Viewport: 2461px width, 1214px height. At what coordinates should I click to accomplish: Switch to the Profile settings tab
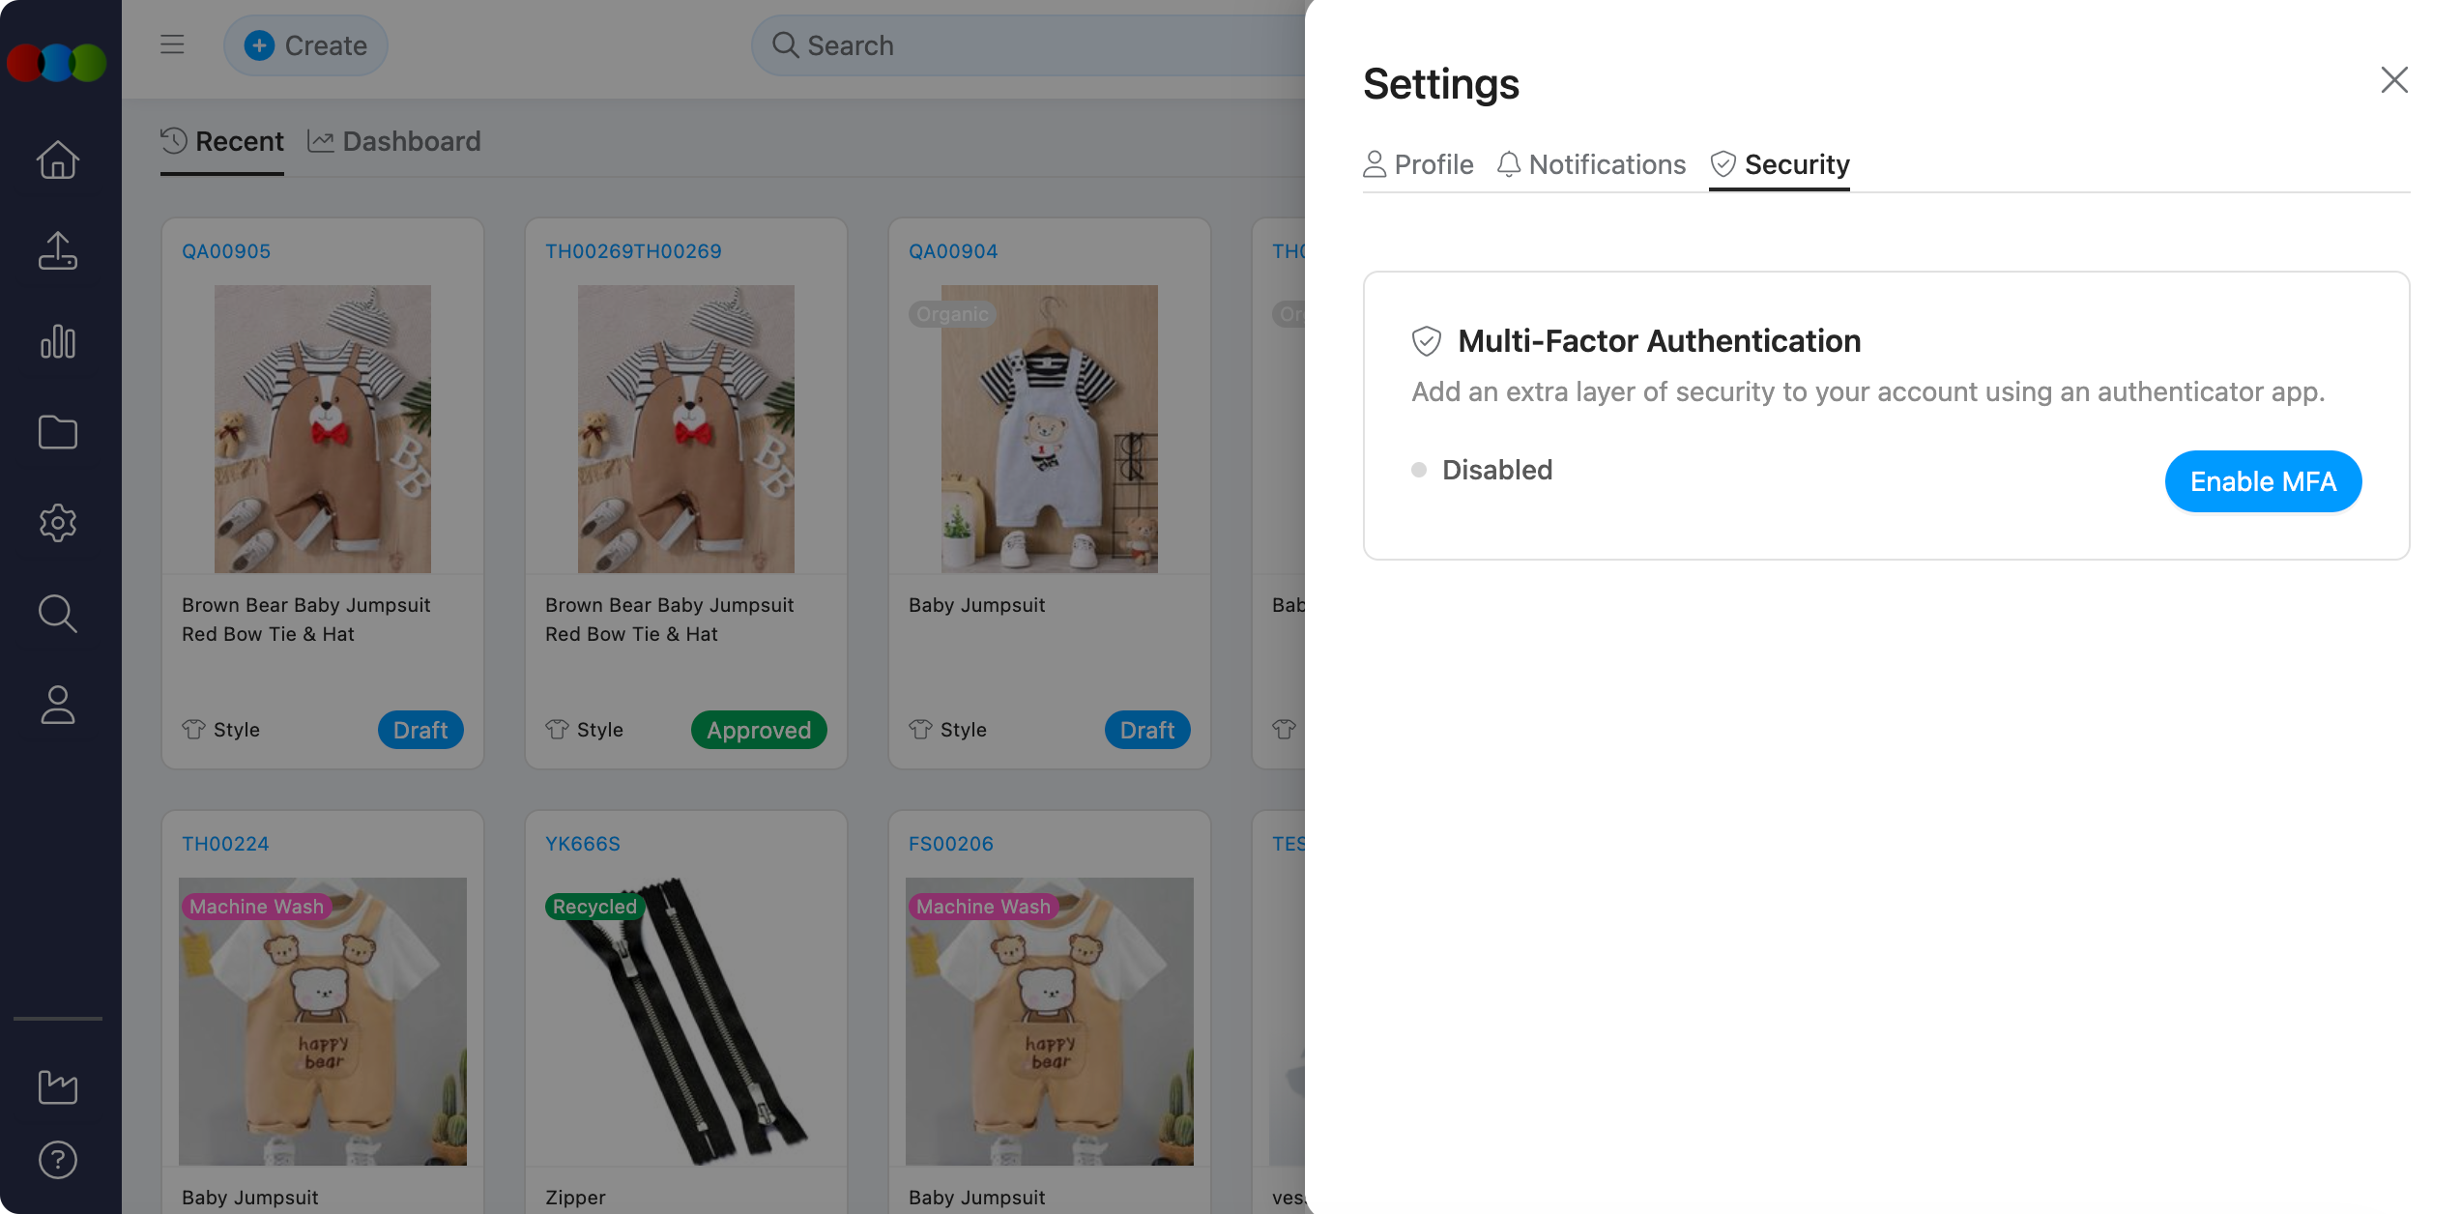[x=1418, y=164]
